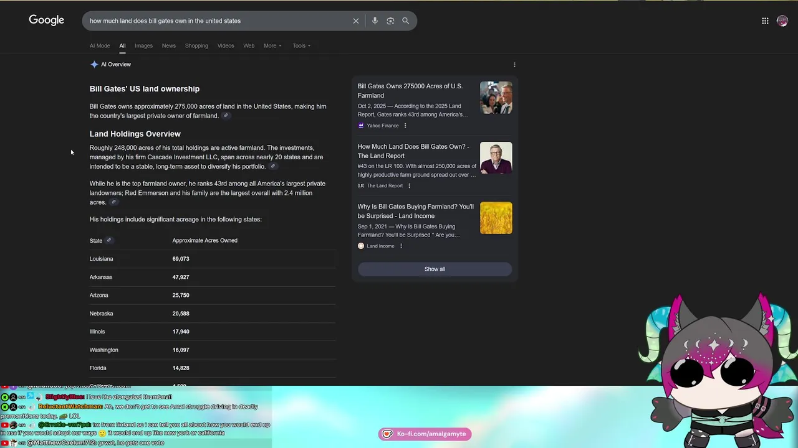Open 'How Much Land Does Bill Gates Own?' link
This screenshot has height=448, width=798.
click(413, 151)
